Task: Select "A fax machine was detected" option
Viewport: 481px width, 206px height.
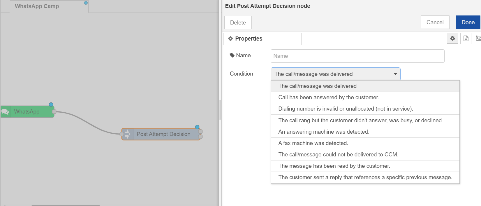Action: pos(313,143)
